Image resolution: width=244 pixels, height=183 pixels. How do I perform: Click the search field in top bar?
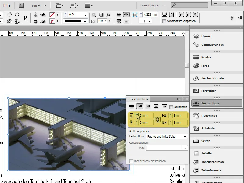pos(189,5)
